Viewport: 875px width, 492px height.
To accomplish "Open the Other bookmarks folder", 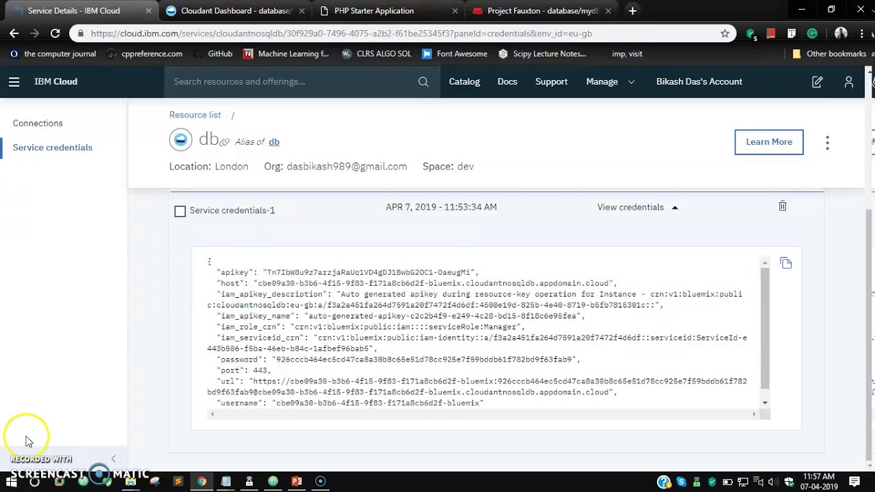I will [829, 54].
